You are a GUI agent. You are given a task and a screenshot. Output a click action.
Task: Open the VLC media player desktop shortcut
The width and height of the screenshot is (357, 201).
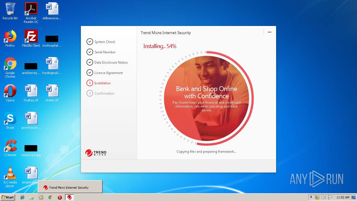(10, 177)
